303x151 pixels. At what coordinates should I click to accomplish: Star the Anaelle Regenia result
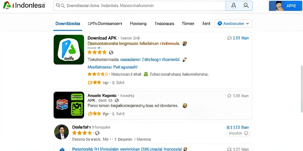click(x=229, y=96)
